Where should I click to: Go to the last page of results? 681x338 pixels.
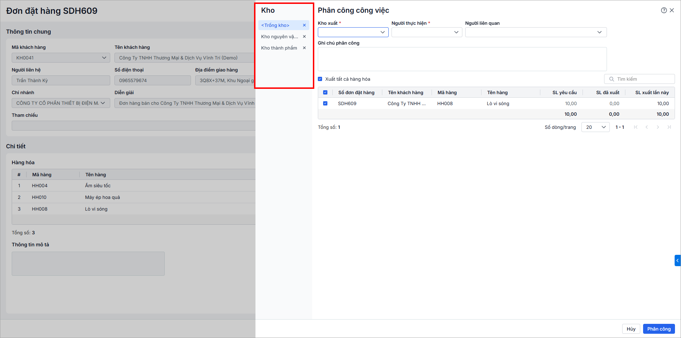(x=669, y=127)
